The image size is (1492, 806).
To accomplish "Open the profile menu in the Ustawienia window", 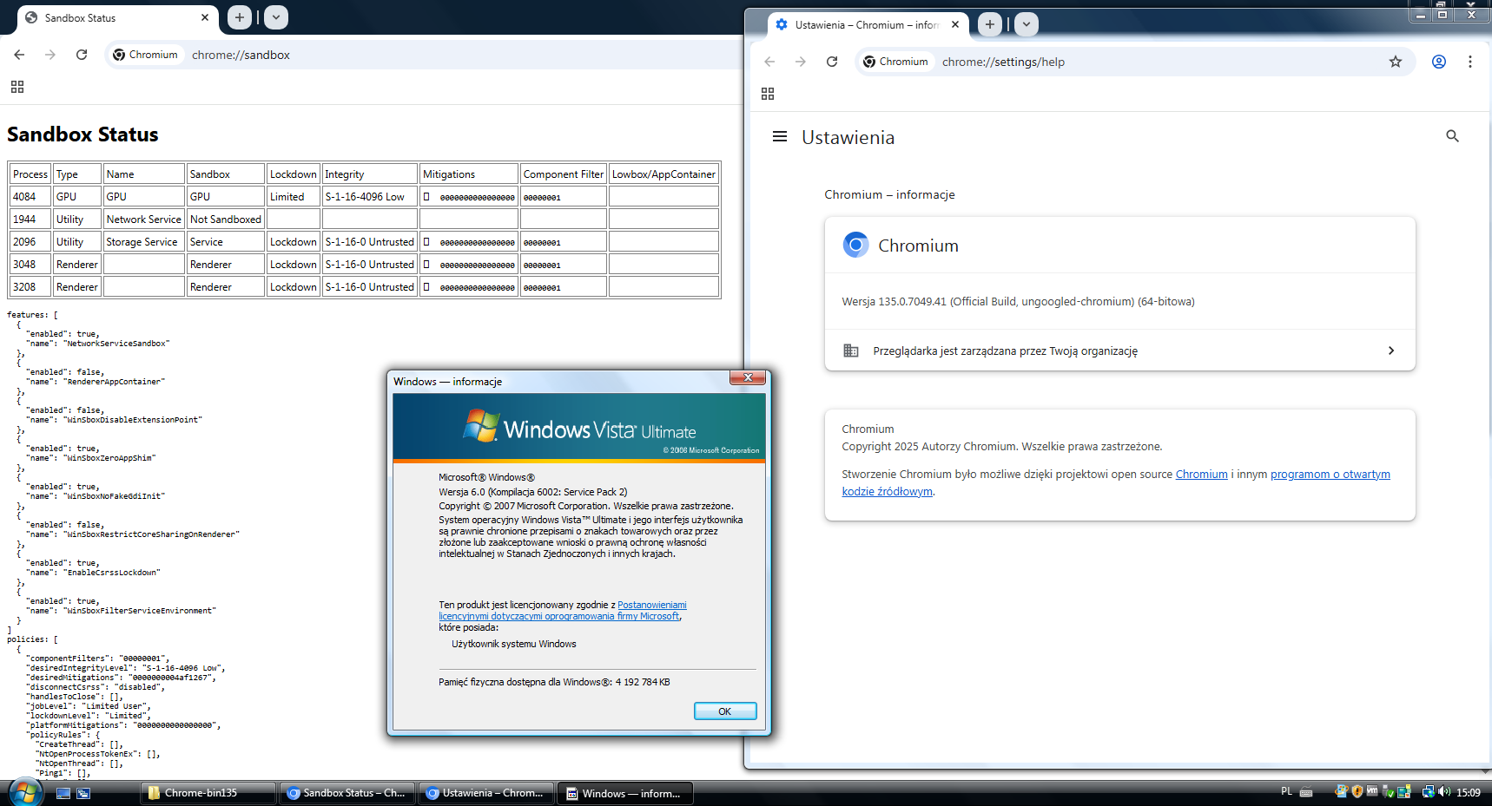I will pos(1439,62).
